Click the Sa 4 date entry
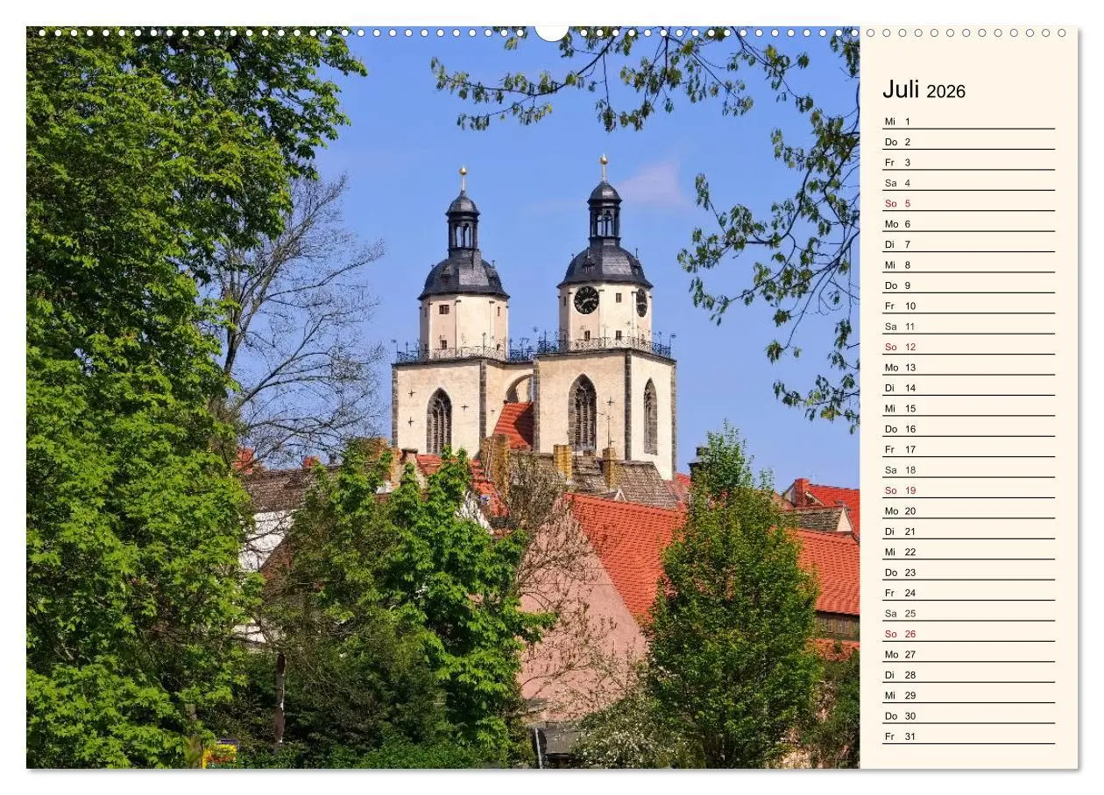 [x=898, y=182]
